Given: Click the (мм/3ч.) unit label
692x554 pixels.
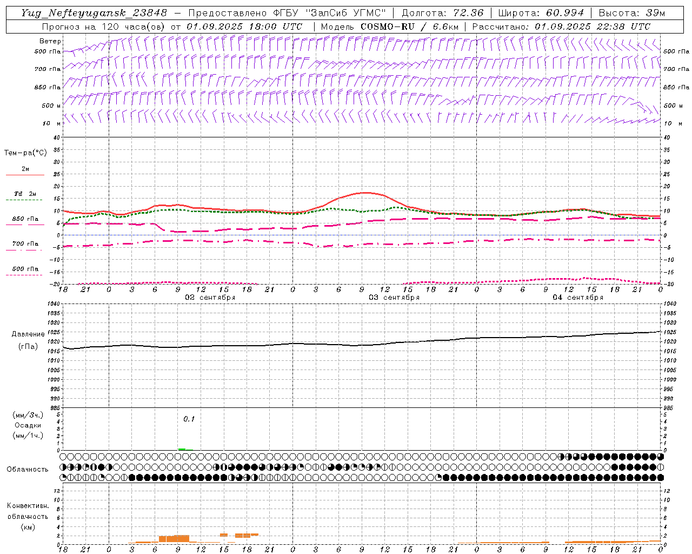Looking at the screenshot, I should [x=28, y=415].
